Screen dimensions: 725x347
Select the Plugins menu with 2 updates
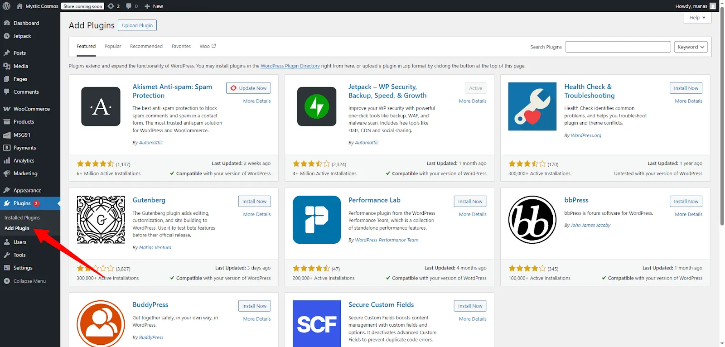tap(30, 203)
